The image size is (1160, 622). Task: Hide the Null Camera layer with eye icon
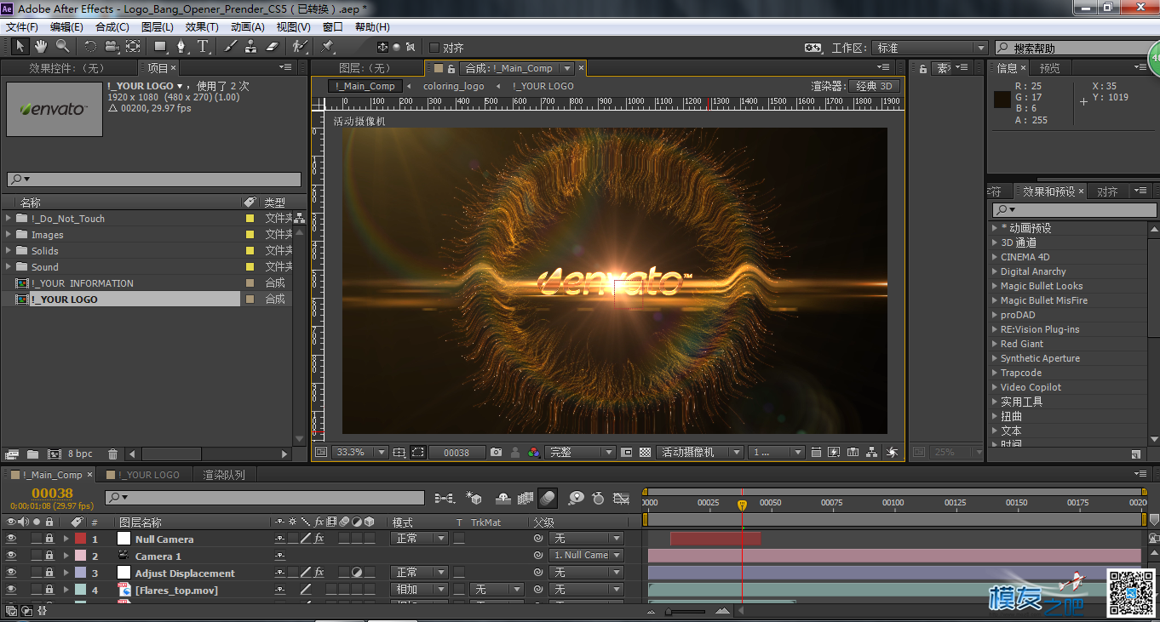(11, 539)
